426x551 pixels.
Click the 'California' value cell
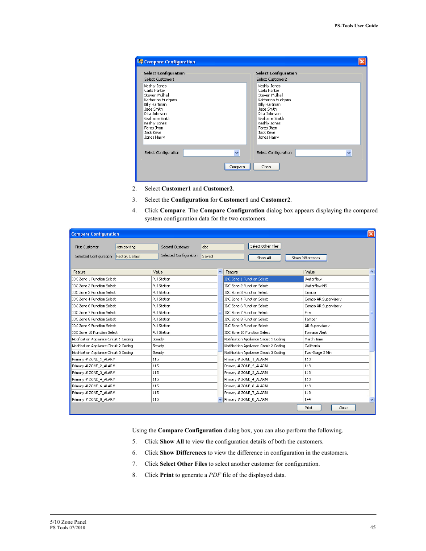(336, 346)
